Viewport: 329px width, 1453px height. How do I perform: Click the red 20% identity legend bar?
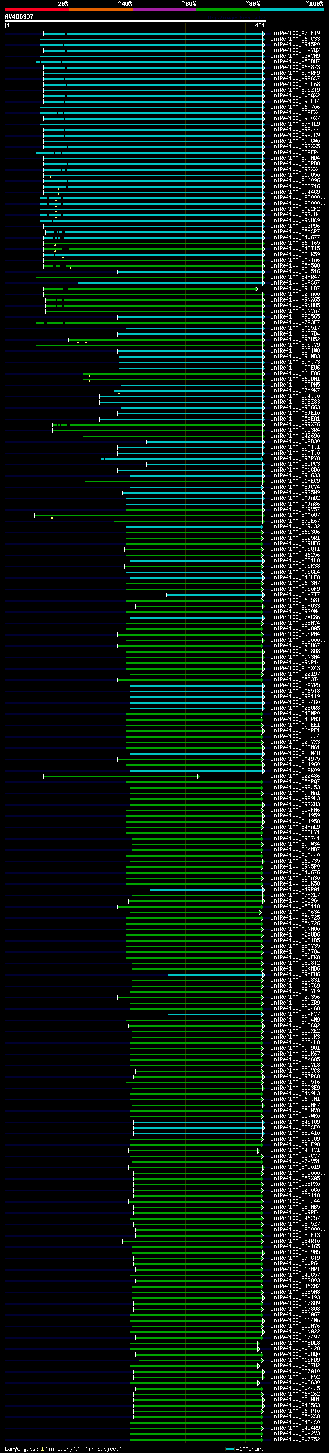[36, 9]
